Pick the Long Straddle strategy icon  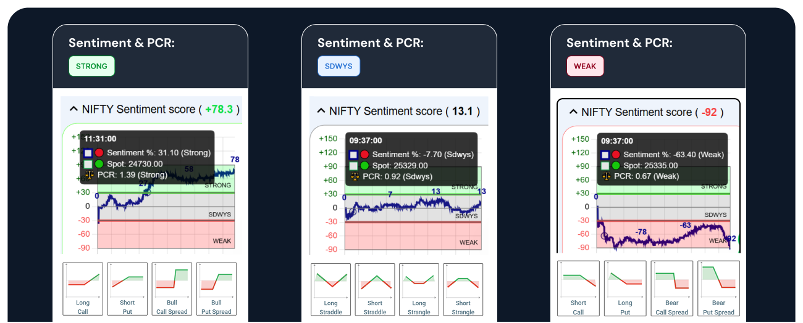tap(330, 289)
